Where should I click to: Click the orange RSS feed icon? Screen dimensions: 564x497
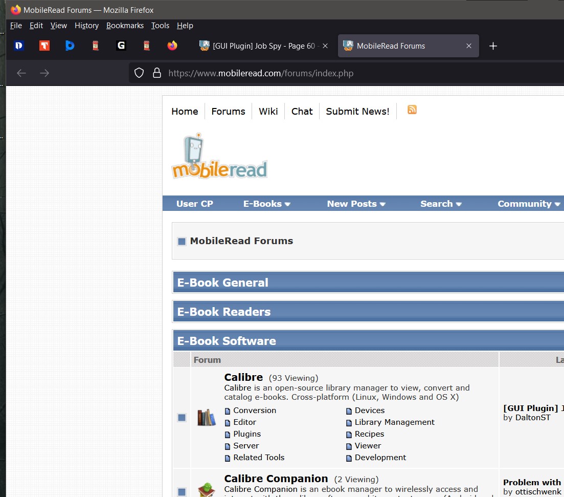pos(412,110)
